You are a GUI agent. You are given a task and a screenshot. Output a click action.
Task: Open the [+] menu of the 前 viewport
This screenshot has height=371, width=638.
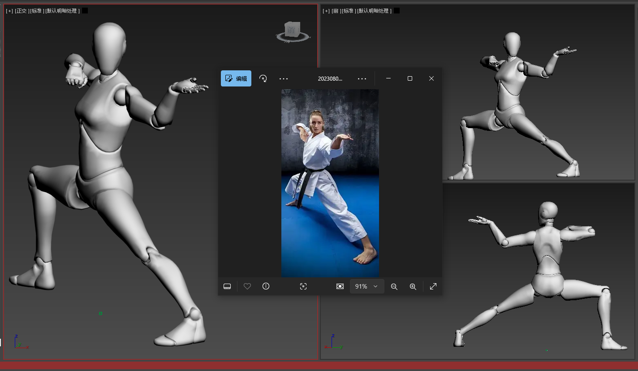(x=326, y=11)
